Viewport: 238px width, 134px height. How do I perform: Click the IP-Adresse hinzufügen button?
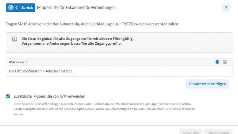207,84
